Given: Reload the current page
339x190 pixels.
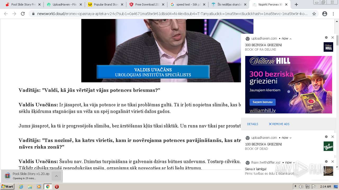Looking at the screenshot, I should 23,14.
